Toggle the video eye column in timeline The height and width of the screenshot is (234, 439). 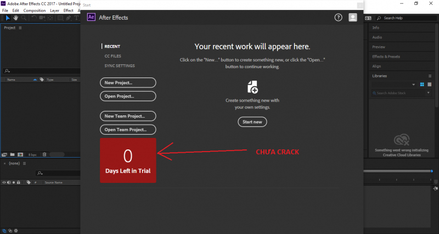pyautogui.click(x=4, y=182)
